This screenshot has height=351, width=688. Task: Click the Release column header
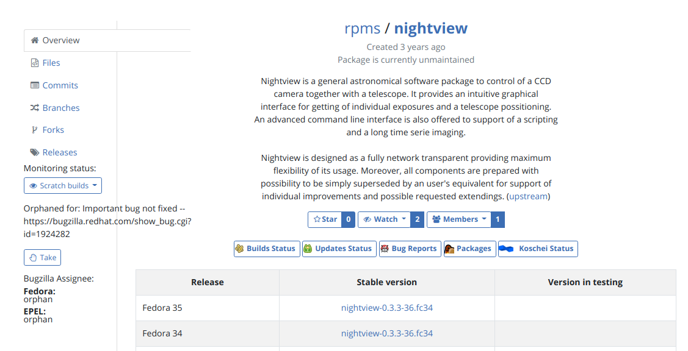pyautogui.click(x=208, y=282)
